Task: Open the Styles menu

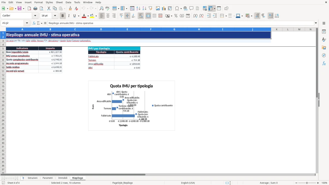Action: click(49, 2)
